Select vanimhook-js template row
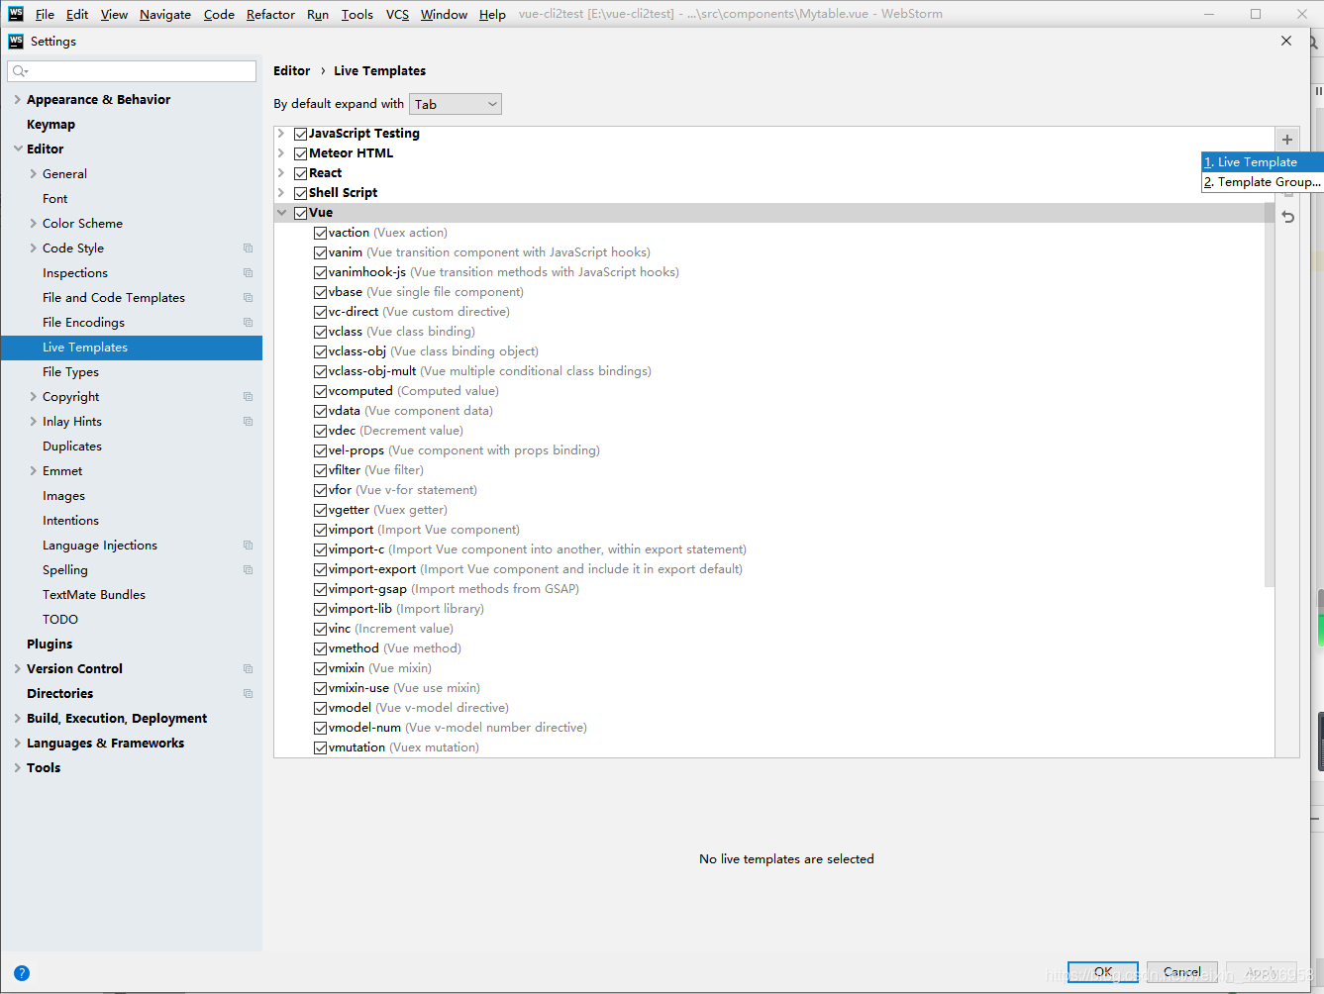1324x994 pixels. tap(503, 272)
